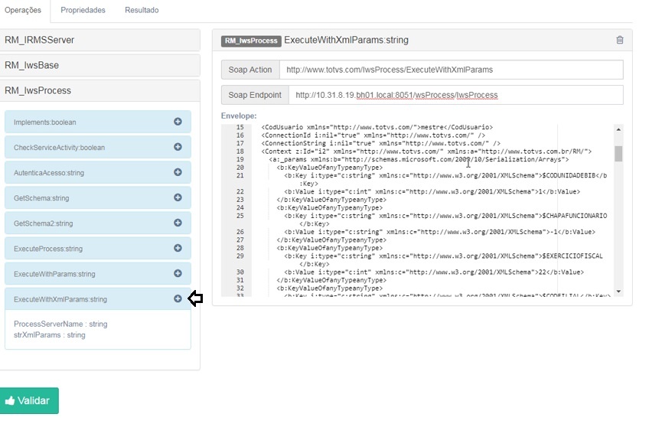Add the CheckServiceActivity:boolean operation via plus icon
Image resolution: width=662 pixels, height=440 pixels.
178,147
